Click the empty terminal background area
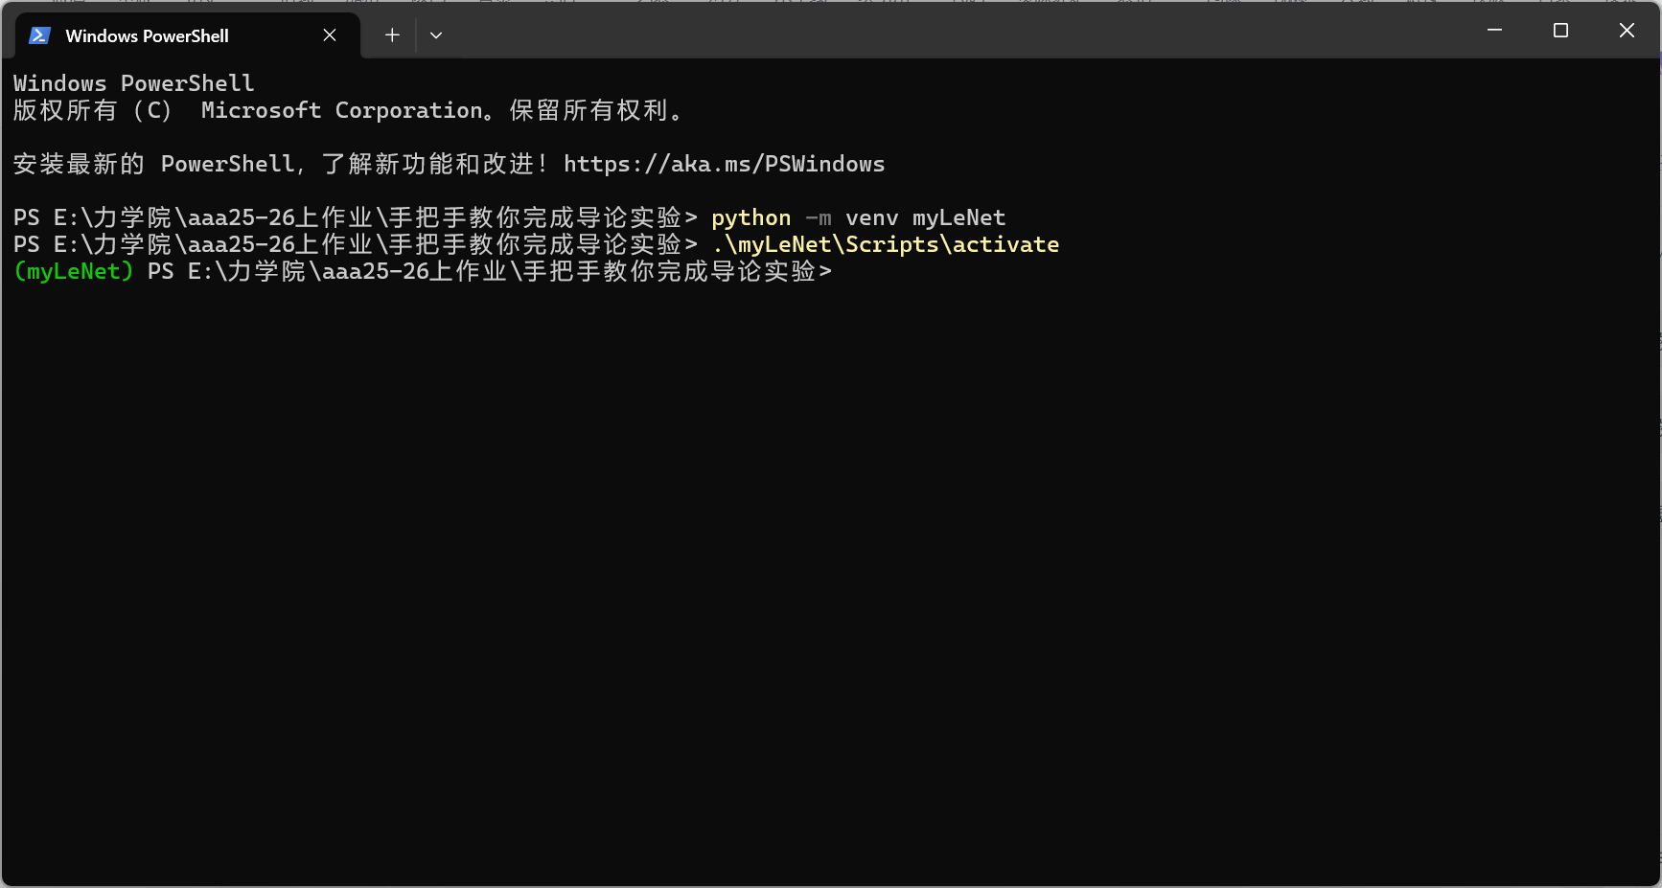1662x888 pixels. (824, 575)
